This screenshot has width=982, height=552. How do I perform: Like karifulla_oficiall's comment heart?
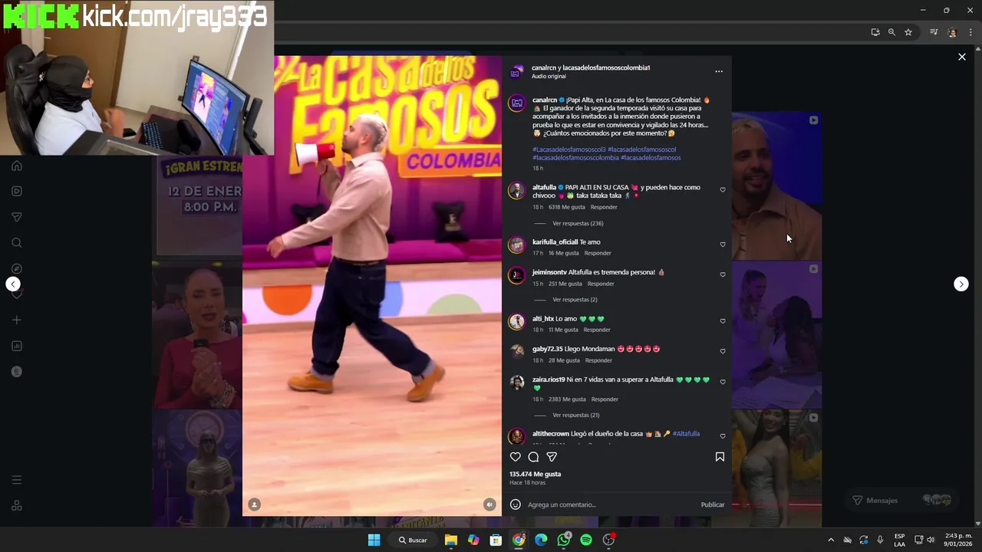click(x=723, y=245)
